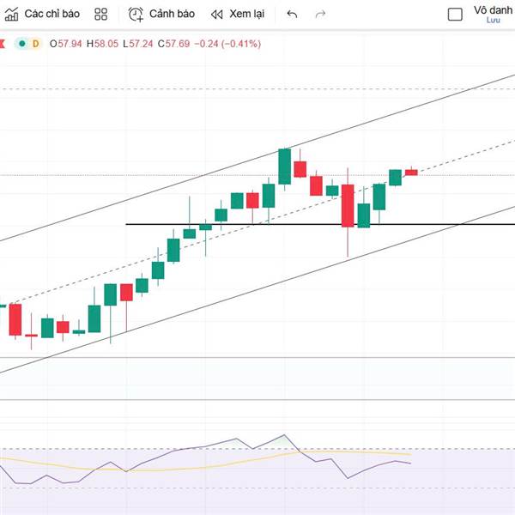Click the orange D badge
Viewport: 515px width, 515px height.
[35, 43]
